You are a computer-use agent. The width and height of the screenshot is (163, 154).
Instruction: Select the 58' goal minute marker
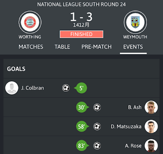click(x=82, y=127)
